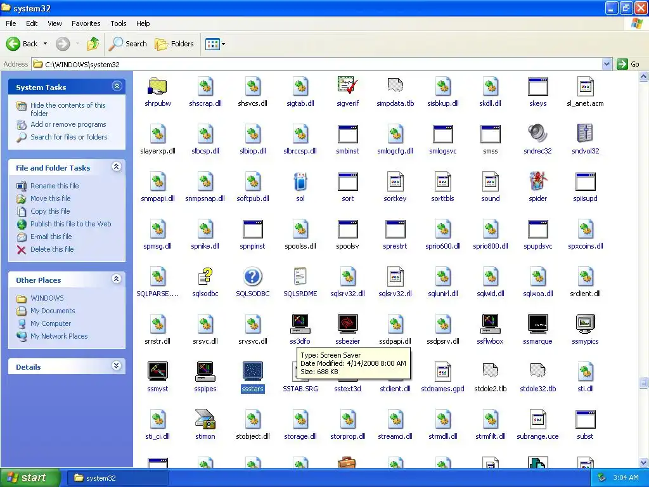Select the spider solitaire game icon
This screenshot has width=649, height=487.
(x=537, y=181)
